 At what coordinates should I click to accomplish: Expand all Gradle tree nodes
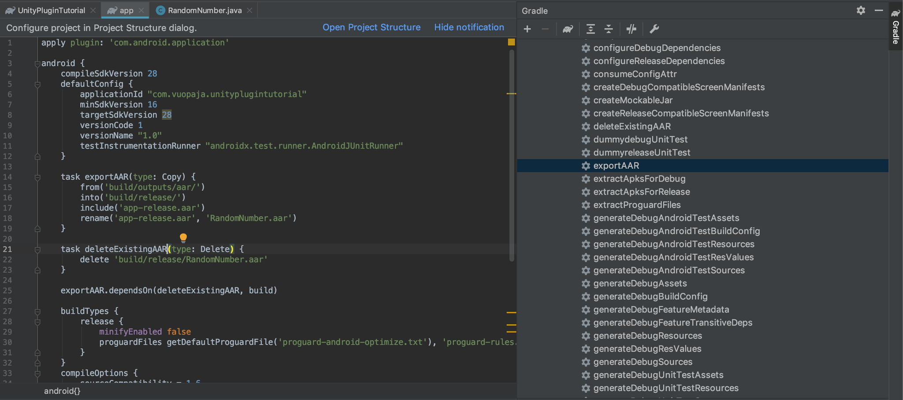point(590,29)
